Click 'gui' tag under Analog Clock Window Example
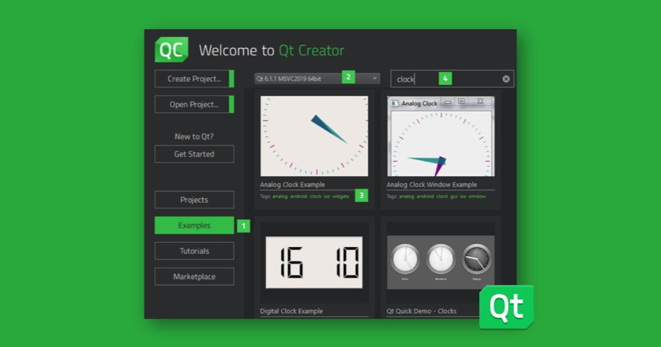The width and height of the screenshot is (661, 347). [454, 196]
